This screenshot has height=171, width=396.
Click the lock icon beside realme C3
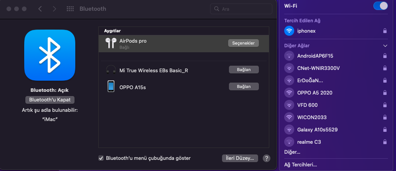click(385, 142)
